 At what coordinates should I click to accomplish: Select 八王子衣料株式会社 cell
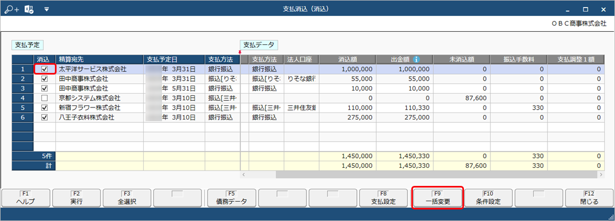(99, 117)
